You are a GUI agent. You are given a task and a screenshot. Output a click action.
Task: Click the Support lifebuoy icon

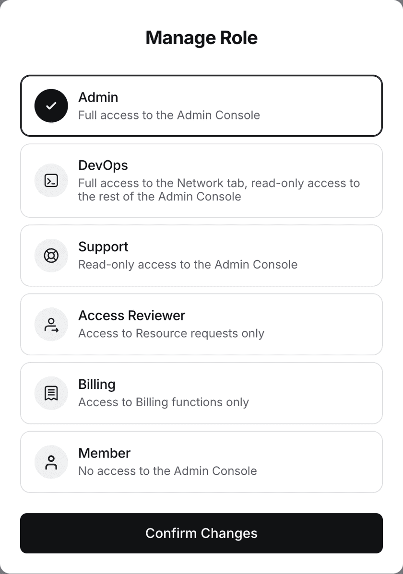[x=51, y=256]
